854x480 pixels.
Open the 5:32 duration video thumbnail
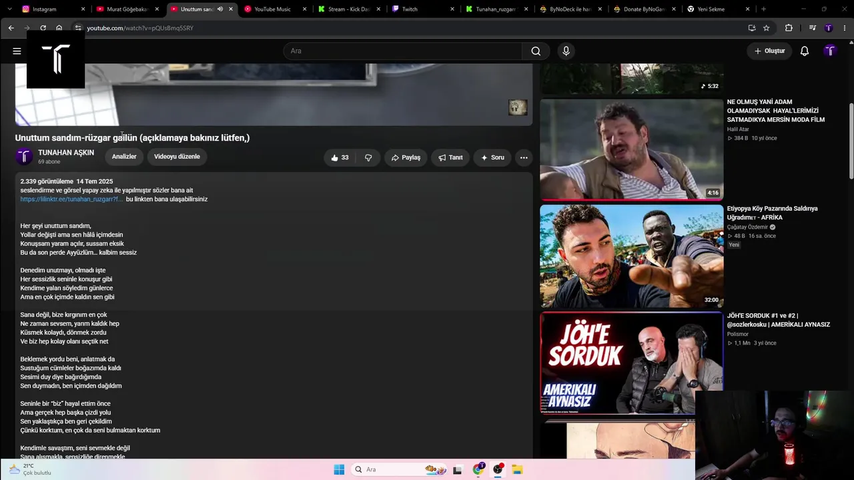tap(631, 79)
